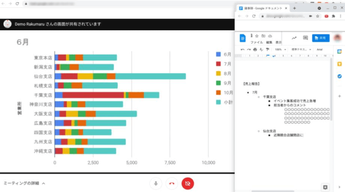The image size is (345, 192).
Task: Open the ファイル menu
Action: tap(256, 42)
